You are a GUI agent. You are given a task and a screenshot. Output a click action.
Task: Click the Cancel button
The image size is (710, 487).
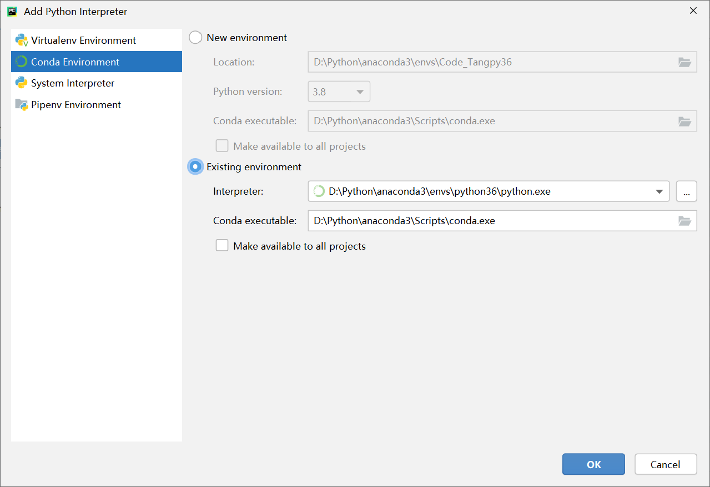click(x=666, y=464)
